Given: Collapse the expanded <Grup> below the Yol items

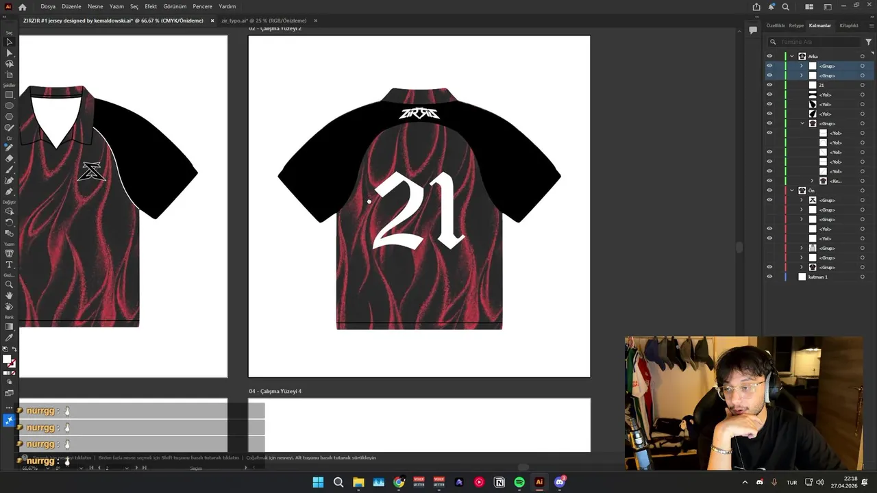Looking at the screenshot, I should point(802,123).
